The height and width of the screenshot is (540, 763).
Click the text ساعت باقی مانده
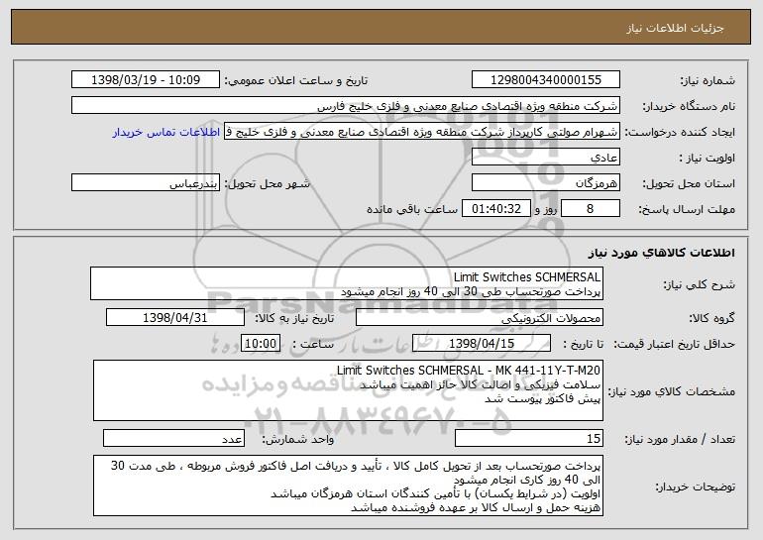412,209
